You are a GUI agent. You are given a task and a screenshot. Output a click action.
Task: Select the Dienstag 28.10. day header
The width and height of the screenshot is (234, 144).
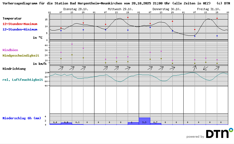(72, 9)
